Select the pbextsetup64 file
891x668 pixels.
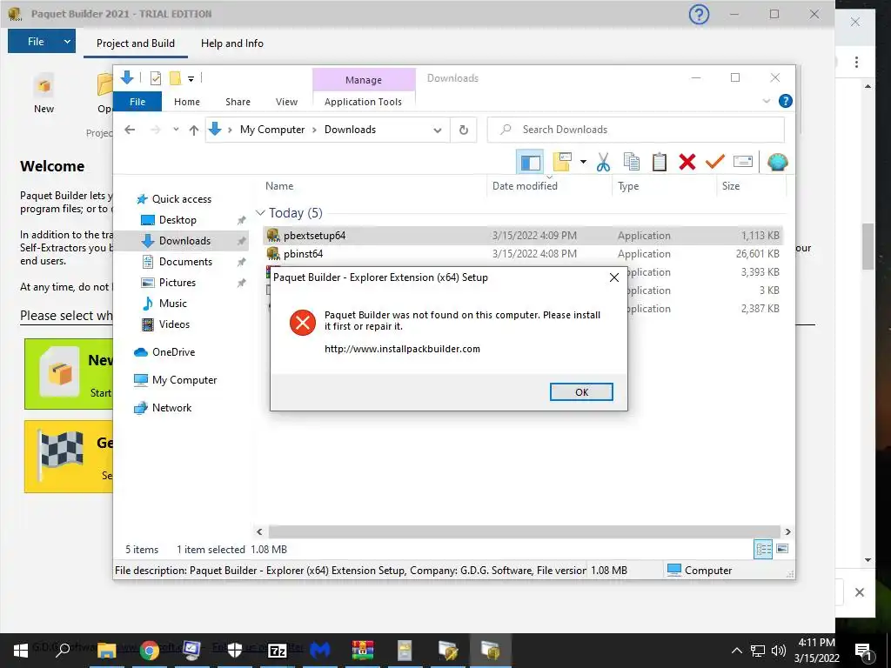(x=523, y=236)
